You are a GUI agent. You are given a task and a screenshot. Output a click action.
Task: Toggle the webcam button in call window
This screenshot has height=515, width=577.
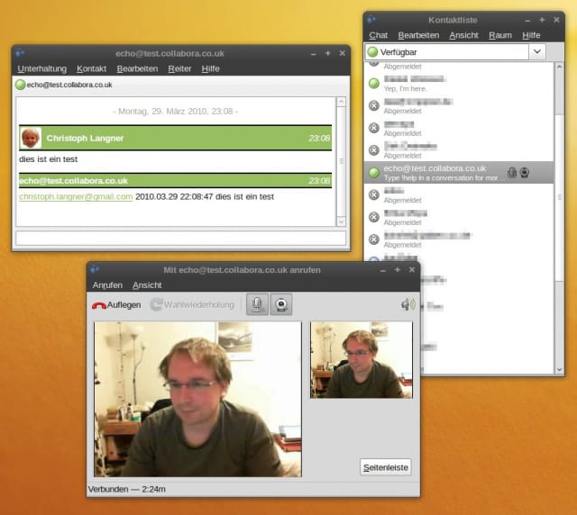[281, 304]
